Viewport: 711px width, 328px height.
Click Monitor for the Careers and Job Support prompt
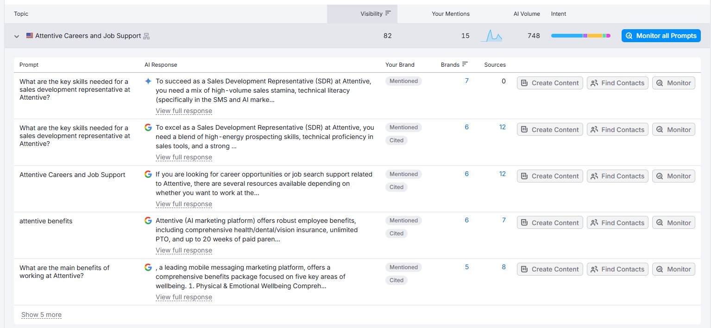[673, 176]
